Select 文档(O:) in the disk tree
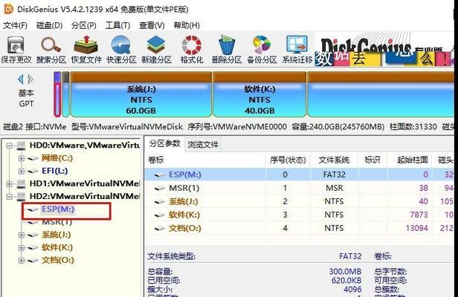The image size is (458, 297). coord(57,260)
